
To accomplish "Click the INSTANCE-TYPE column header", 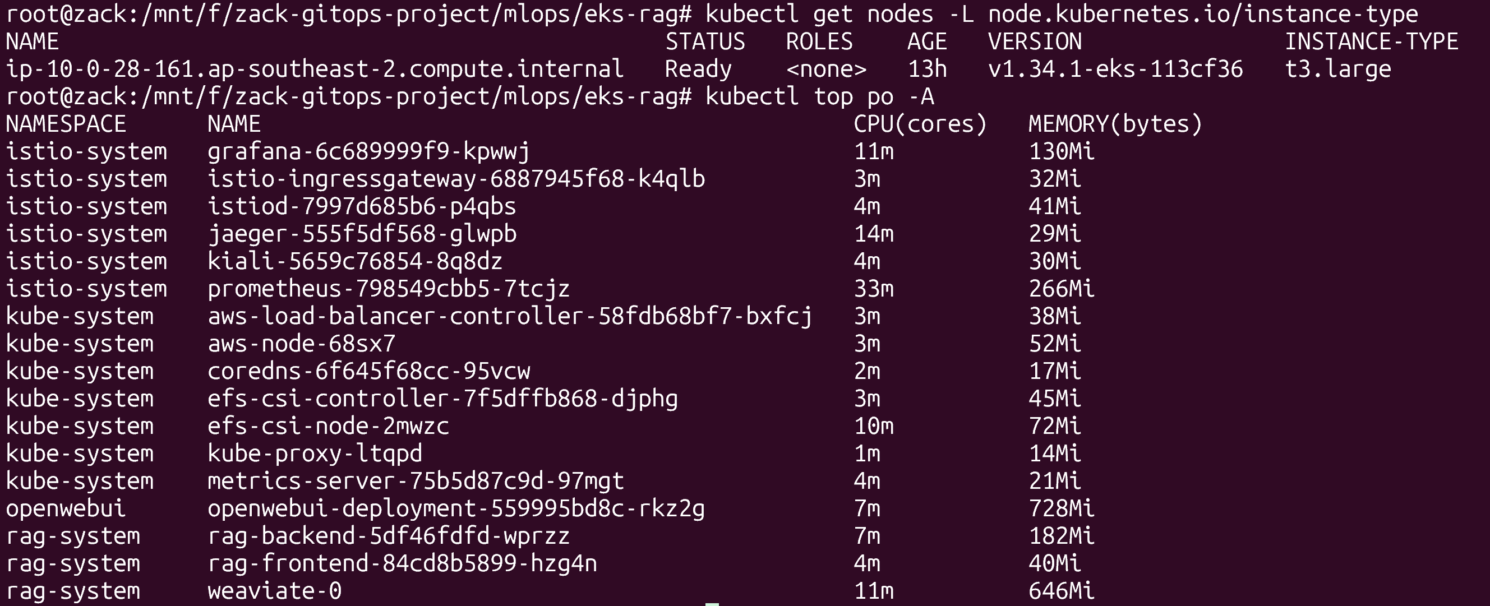I will pos(1372,41).
